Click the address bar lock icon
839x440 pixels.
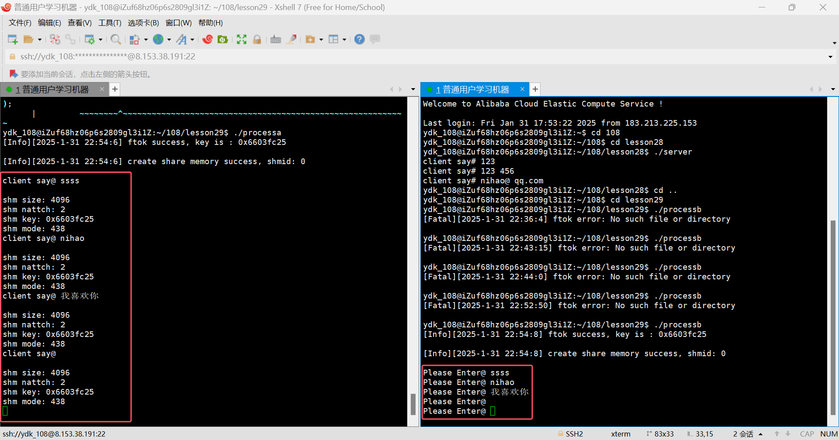click(x=12, y=56)
